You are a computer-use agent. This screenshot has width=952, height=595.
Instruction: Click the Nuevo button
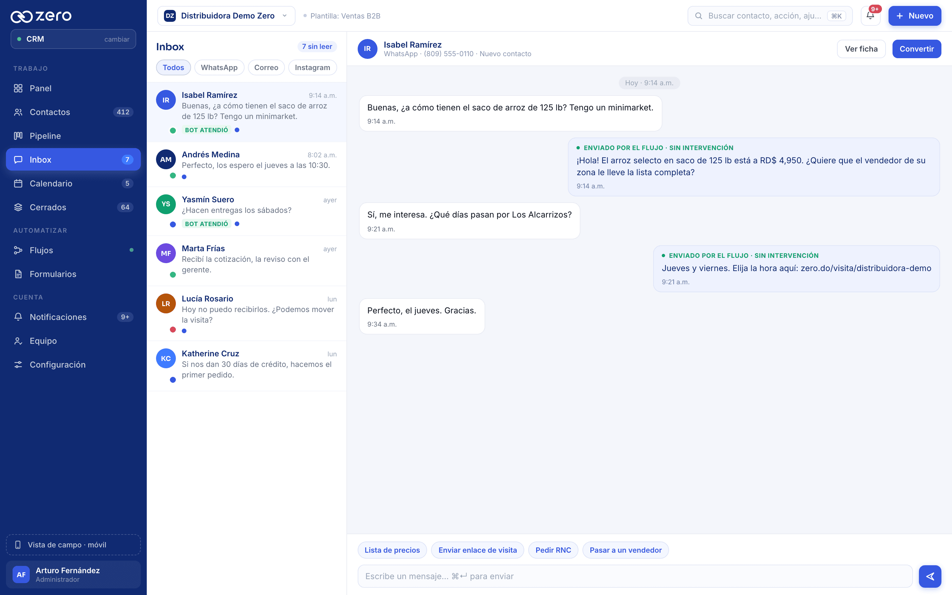coord(915,16)
